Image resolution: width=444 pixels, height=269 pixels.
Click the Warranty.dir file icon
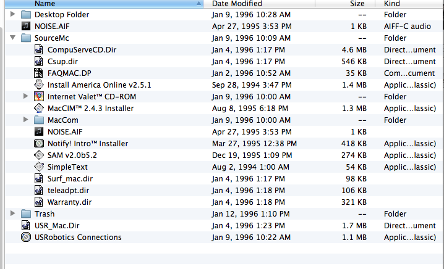(39, 202)
